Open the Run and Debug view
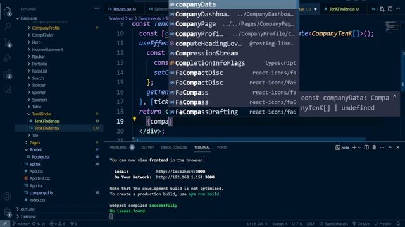Screen dimensions: 405x227 (x=7, y=58)
